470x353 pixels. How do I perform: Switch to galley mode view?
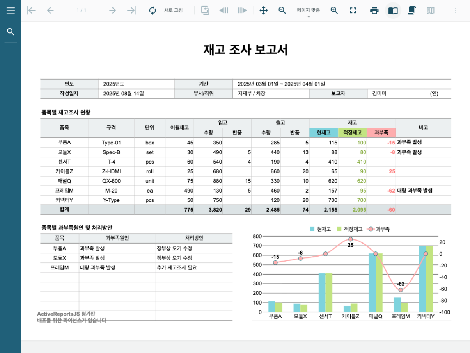(431, 11)
